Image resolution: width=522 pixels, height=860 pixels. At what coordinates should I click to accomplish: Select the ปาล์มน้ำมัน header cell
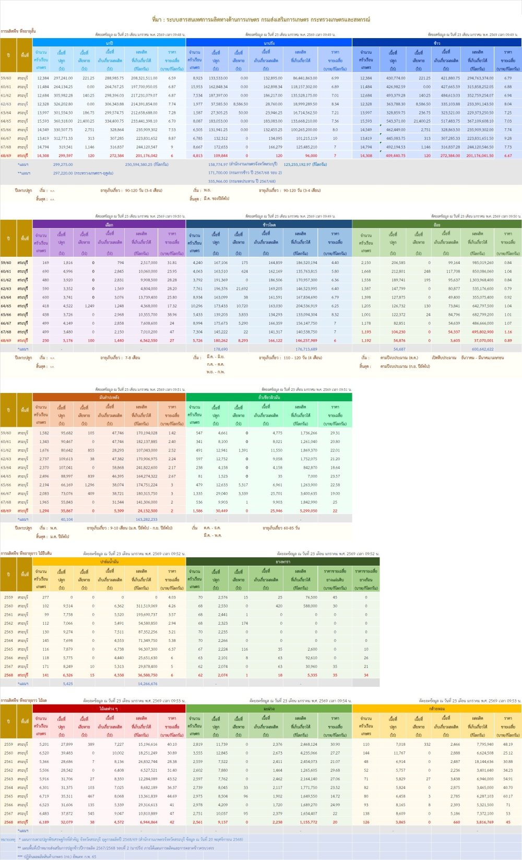click(109, 562)
